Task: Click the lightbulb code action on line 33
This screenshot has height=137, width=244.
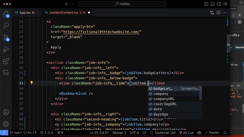Action: (32, 83)
